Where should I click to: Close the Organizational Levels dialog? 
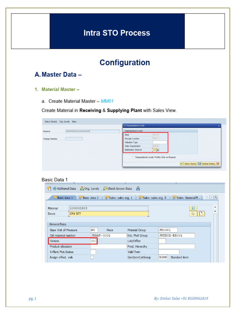219,126
